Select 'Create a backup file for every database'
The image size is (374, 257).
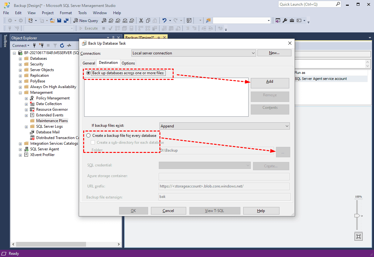click(89, 136)
